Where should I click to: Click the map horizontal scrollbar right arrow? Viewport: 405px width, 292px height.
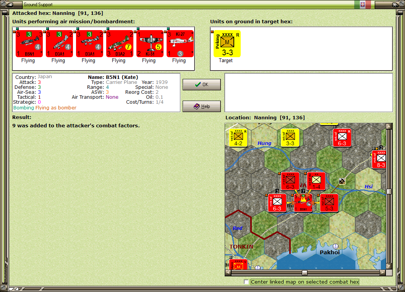[x=383, y=273]
